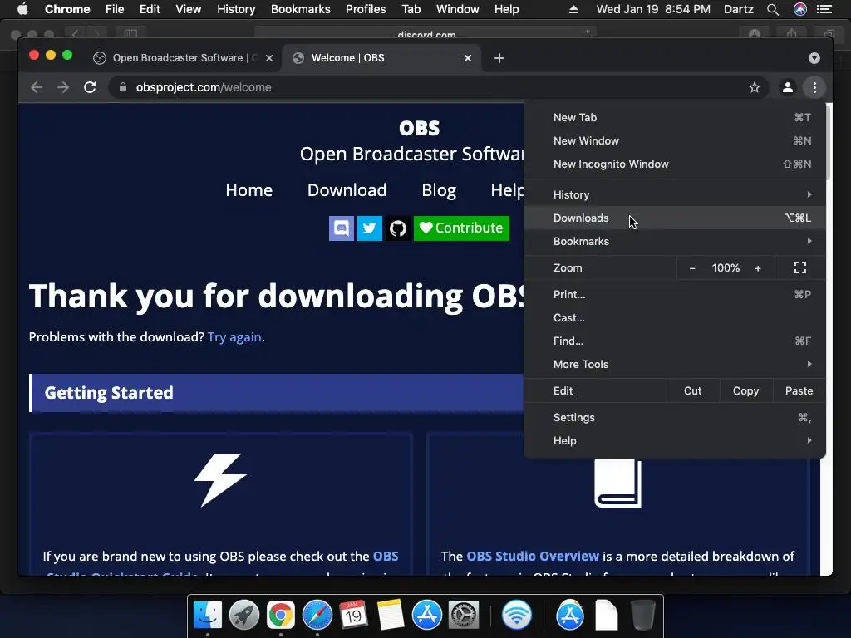This screenshot has height=638, width=851.
Task: Decrease zoom with the minus button
Action: (x=692, y=268)
